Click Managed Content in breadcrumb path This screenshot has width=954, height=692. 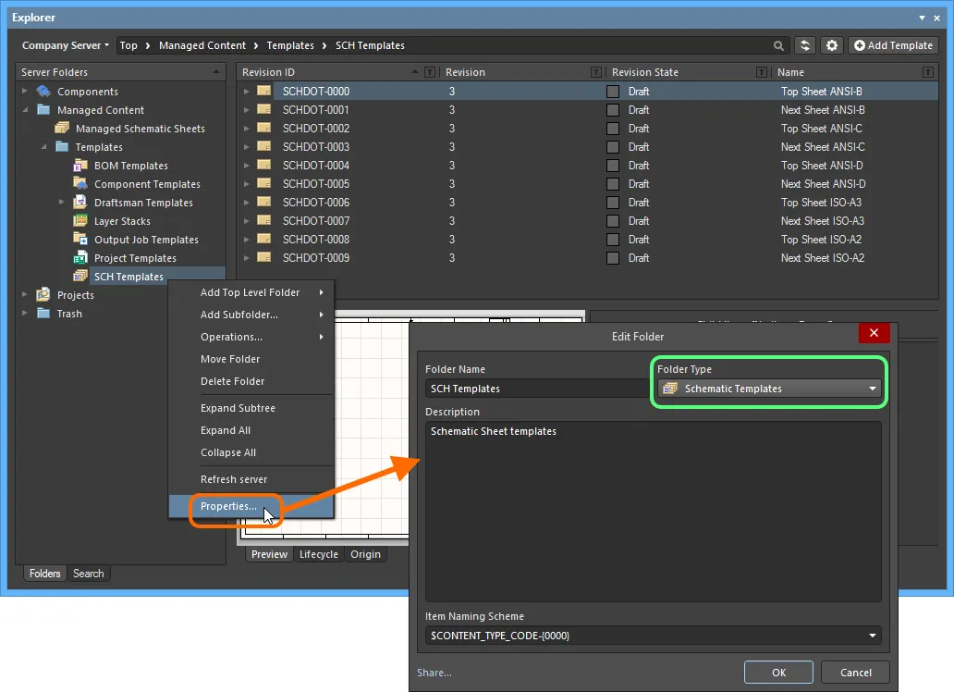click(202, 45)
